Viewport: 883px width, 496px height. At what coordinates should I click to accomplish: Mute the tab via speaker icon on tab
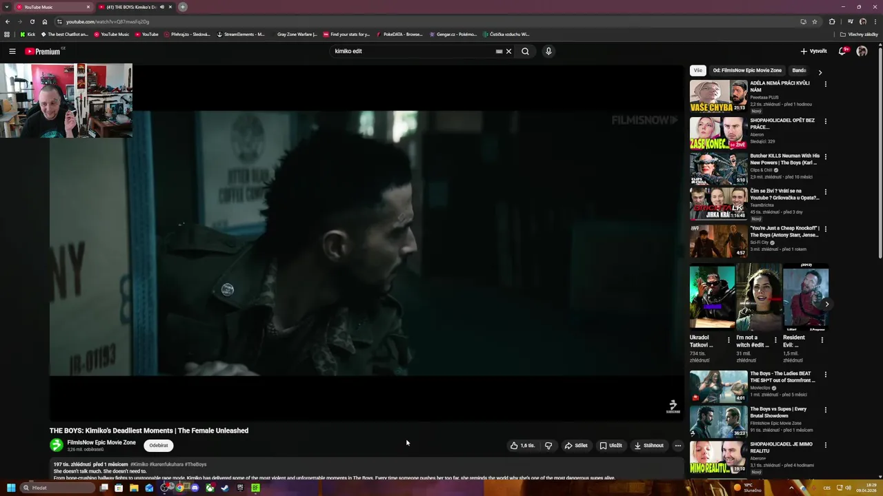pyautogui.click(x=162, y=7)
